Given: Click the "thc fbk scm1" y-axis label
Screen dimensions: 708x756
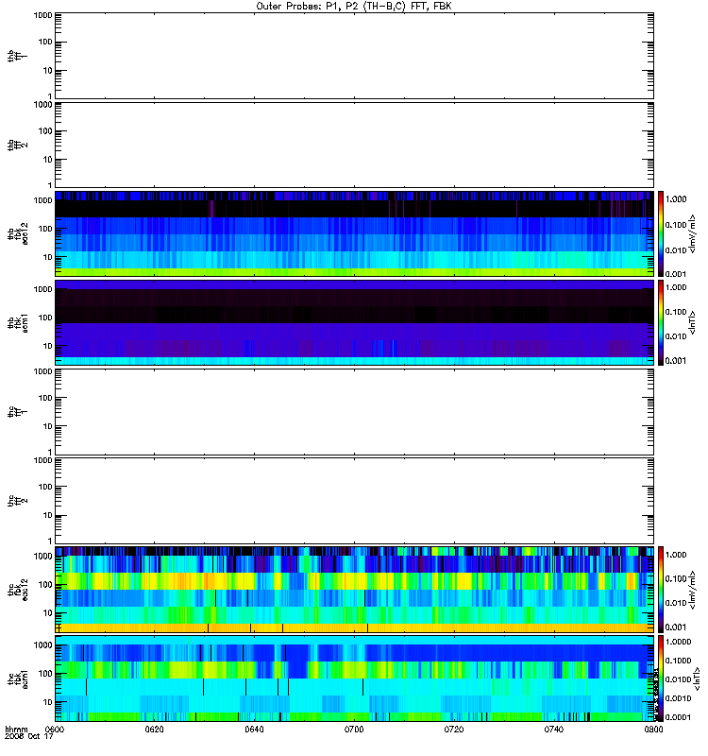Looking at the screenshot, I should pyautogui.click(x=17, y=679).
